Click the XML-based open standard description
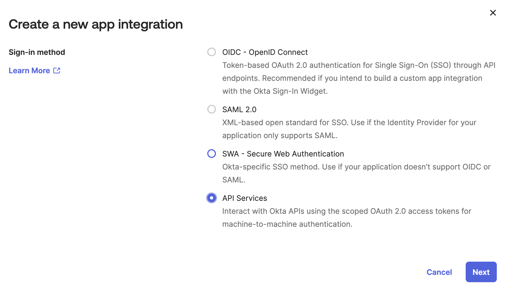This screenshot has height=293, width=506. point(349,123)
